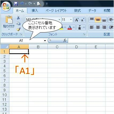Toggle middle vertical alignment button
This screenshot has height=114, width=114.
[98, 20]
